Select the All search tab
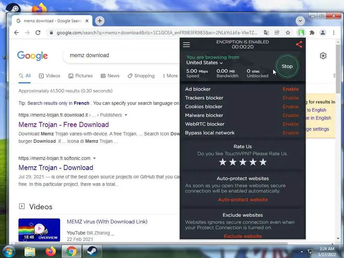Image resolution: width=344 pixels, height=258 pixels. coord(25,76)
